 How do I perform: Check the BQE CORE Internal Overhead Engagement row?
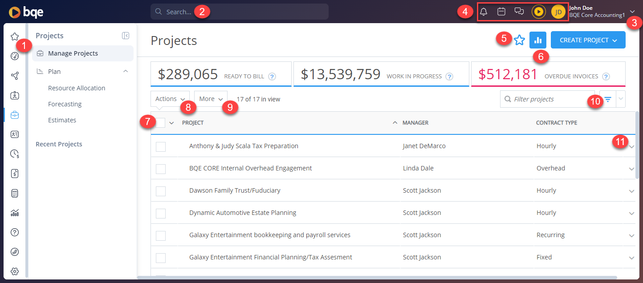161,169
